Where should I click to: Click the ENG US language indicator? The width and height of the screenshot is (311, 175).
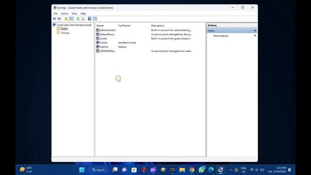(243, 170)
